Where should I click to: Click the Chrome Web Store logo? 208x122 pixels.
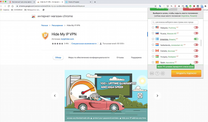pos(34,16)
